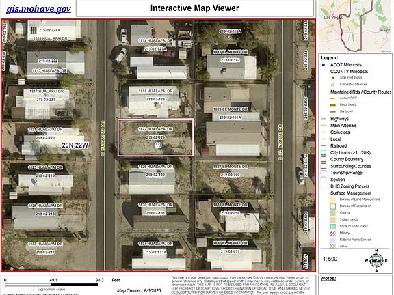
Task: Click the 1834 HUALAPAI DR label
Action: [x=155, y=244]
